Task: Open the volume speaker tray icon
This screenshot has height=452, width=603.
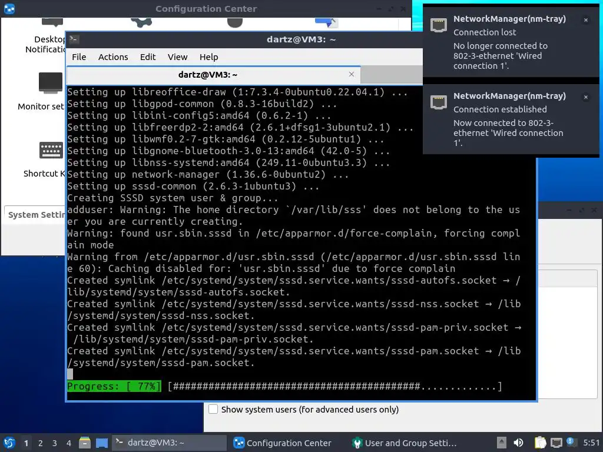Action: [518, 443]
